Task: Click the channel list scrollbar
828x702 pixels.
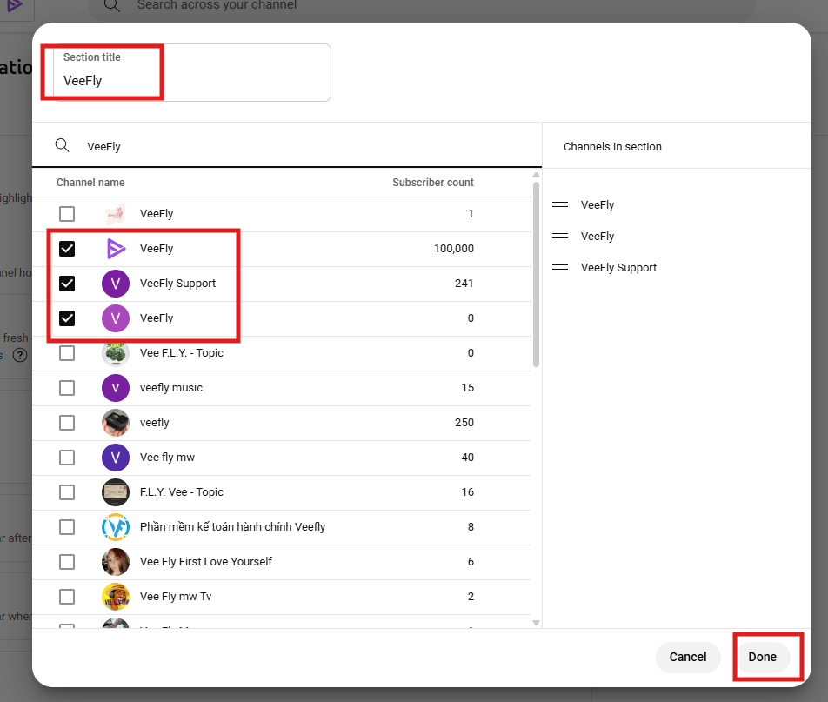Action: click(536, 261)
